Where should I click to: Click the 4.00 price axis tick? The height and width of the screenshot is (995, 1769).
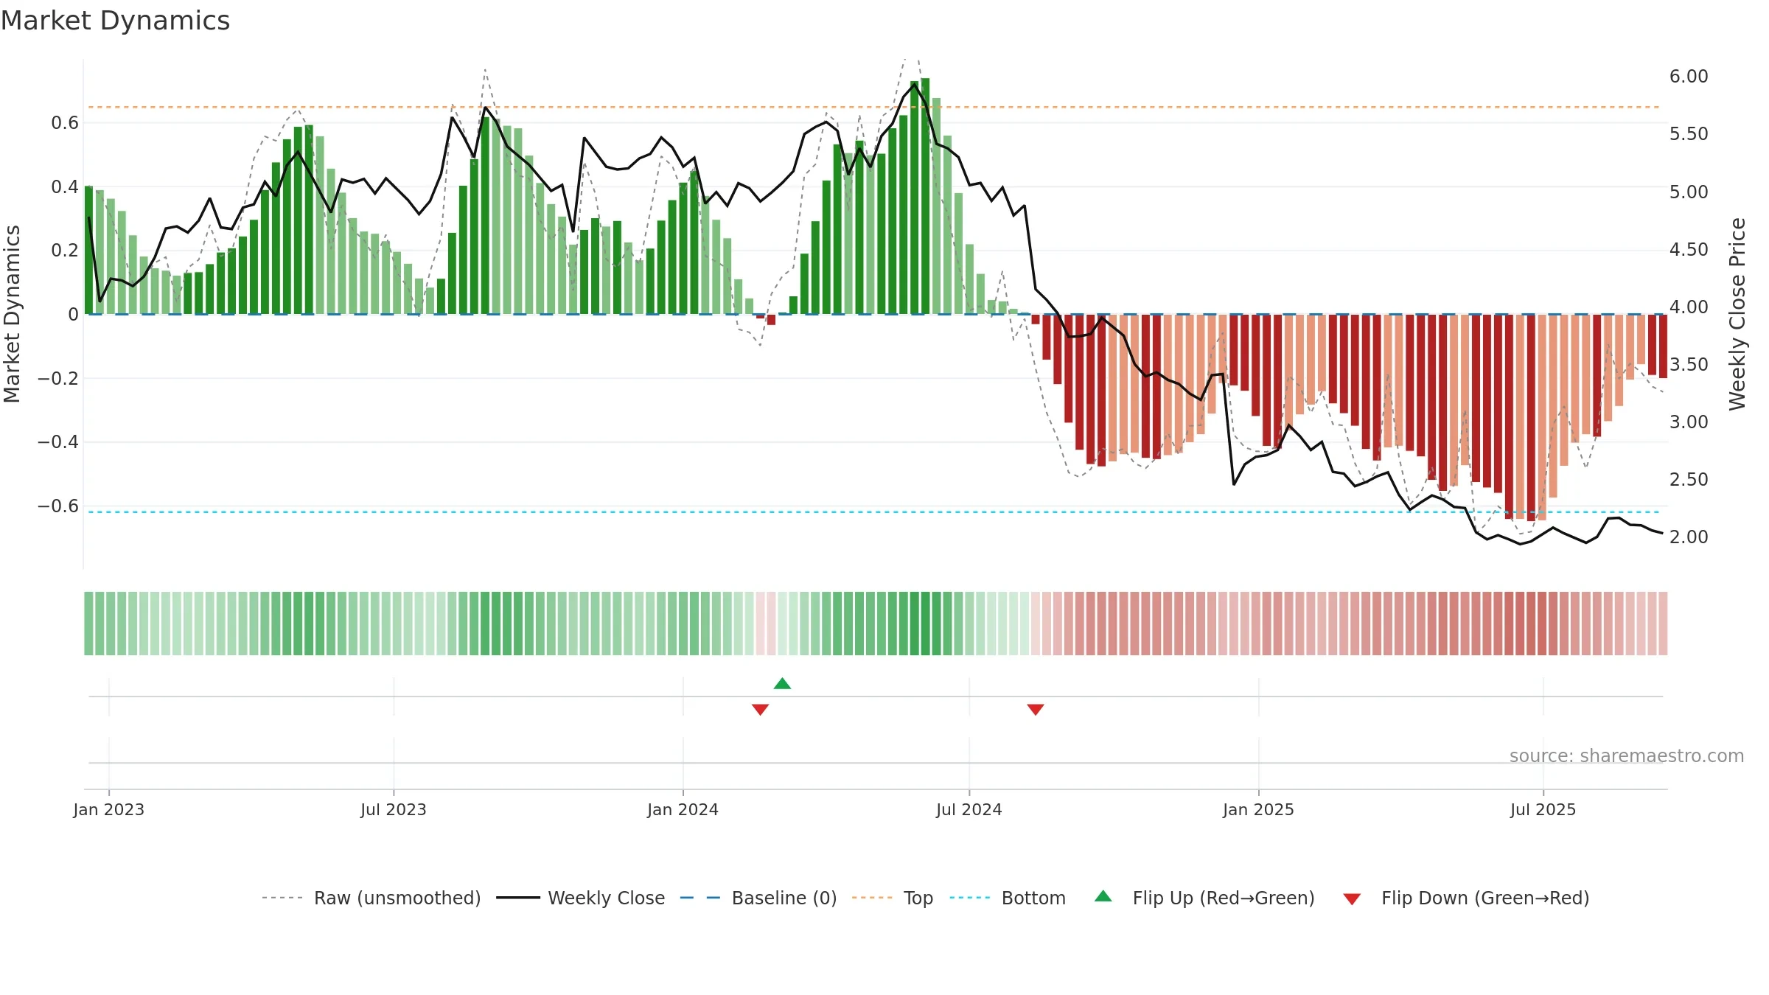pyautogui.click(x=1689, y=307)
